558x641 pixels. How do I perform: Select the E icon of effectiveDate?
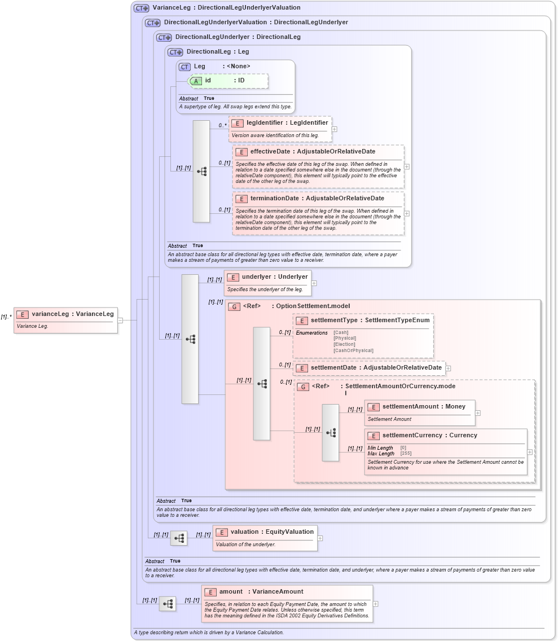(241, 151)
